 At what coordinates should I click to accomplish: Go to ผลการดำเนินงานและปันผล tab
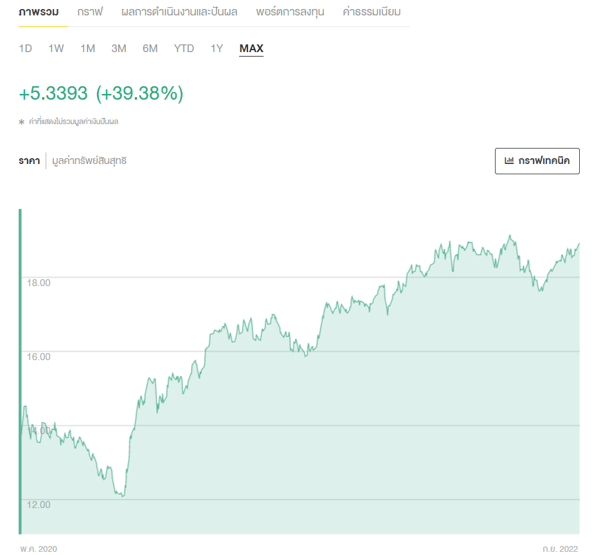click(x=179, y=12)
